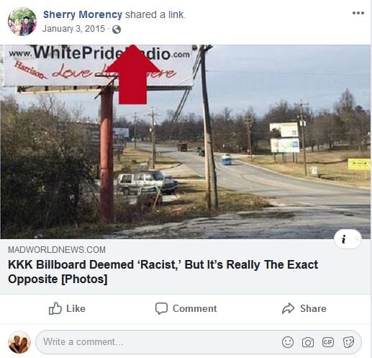Post a GIF using the GIF icon
372x358 pixels.
[x=328, y=342]
